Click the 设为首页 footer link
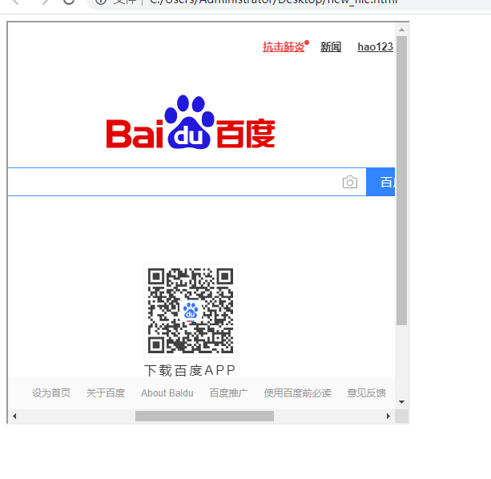Image resolution: width=491 pixels, height=479 pixels. pyautogui.click(x=51, y=393)
